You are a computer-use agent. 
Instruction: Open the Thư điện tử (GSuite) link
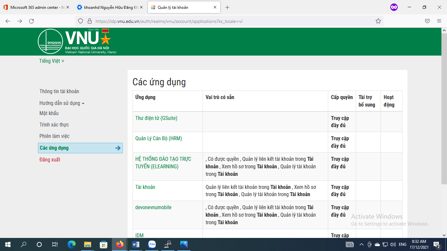click(x=156, y=118)
